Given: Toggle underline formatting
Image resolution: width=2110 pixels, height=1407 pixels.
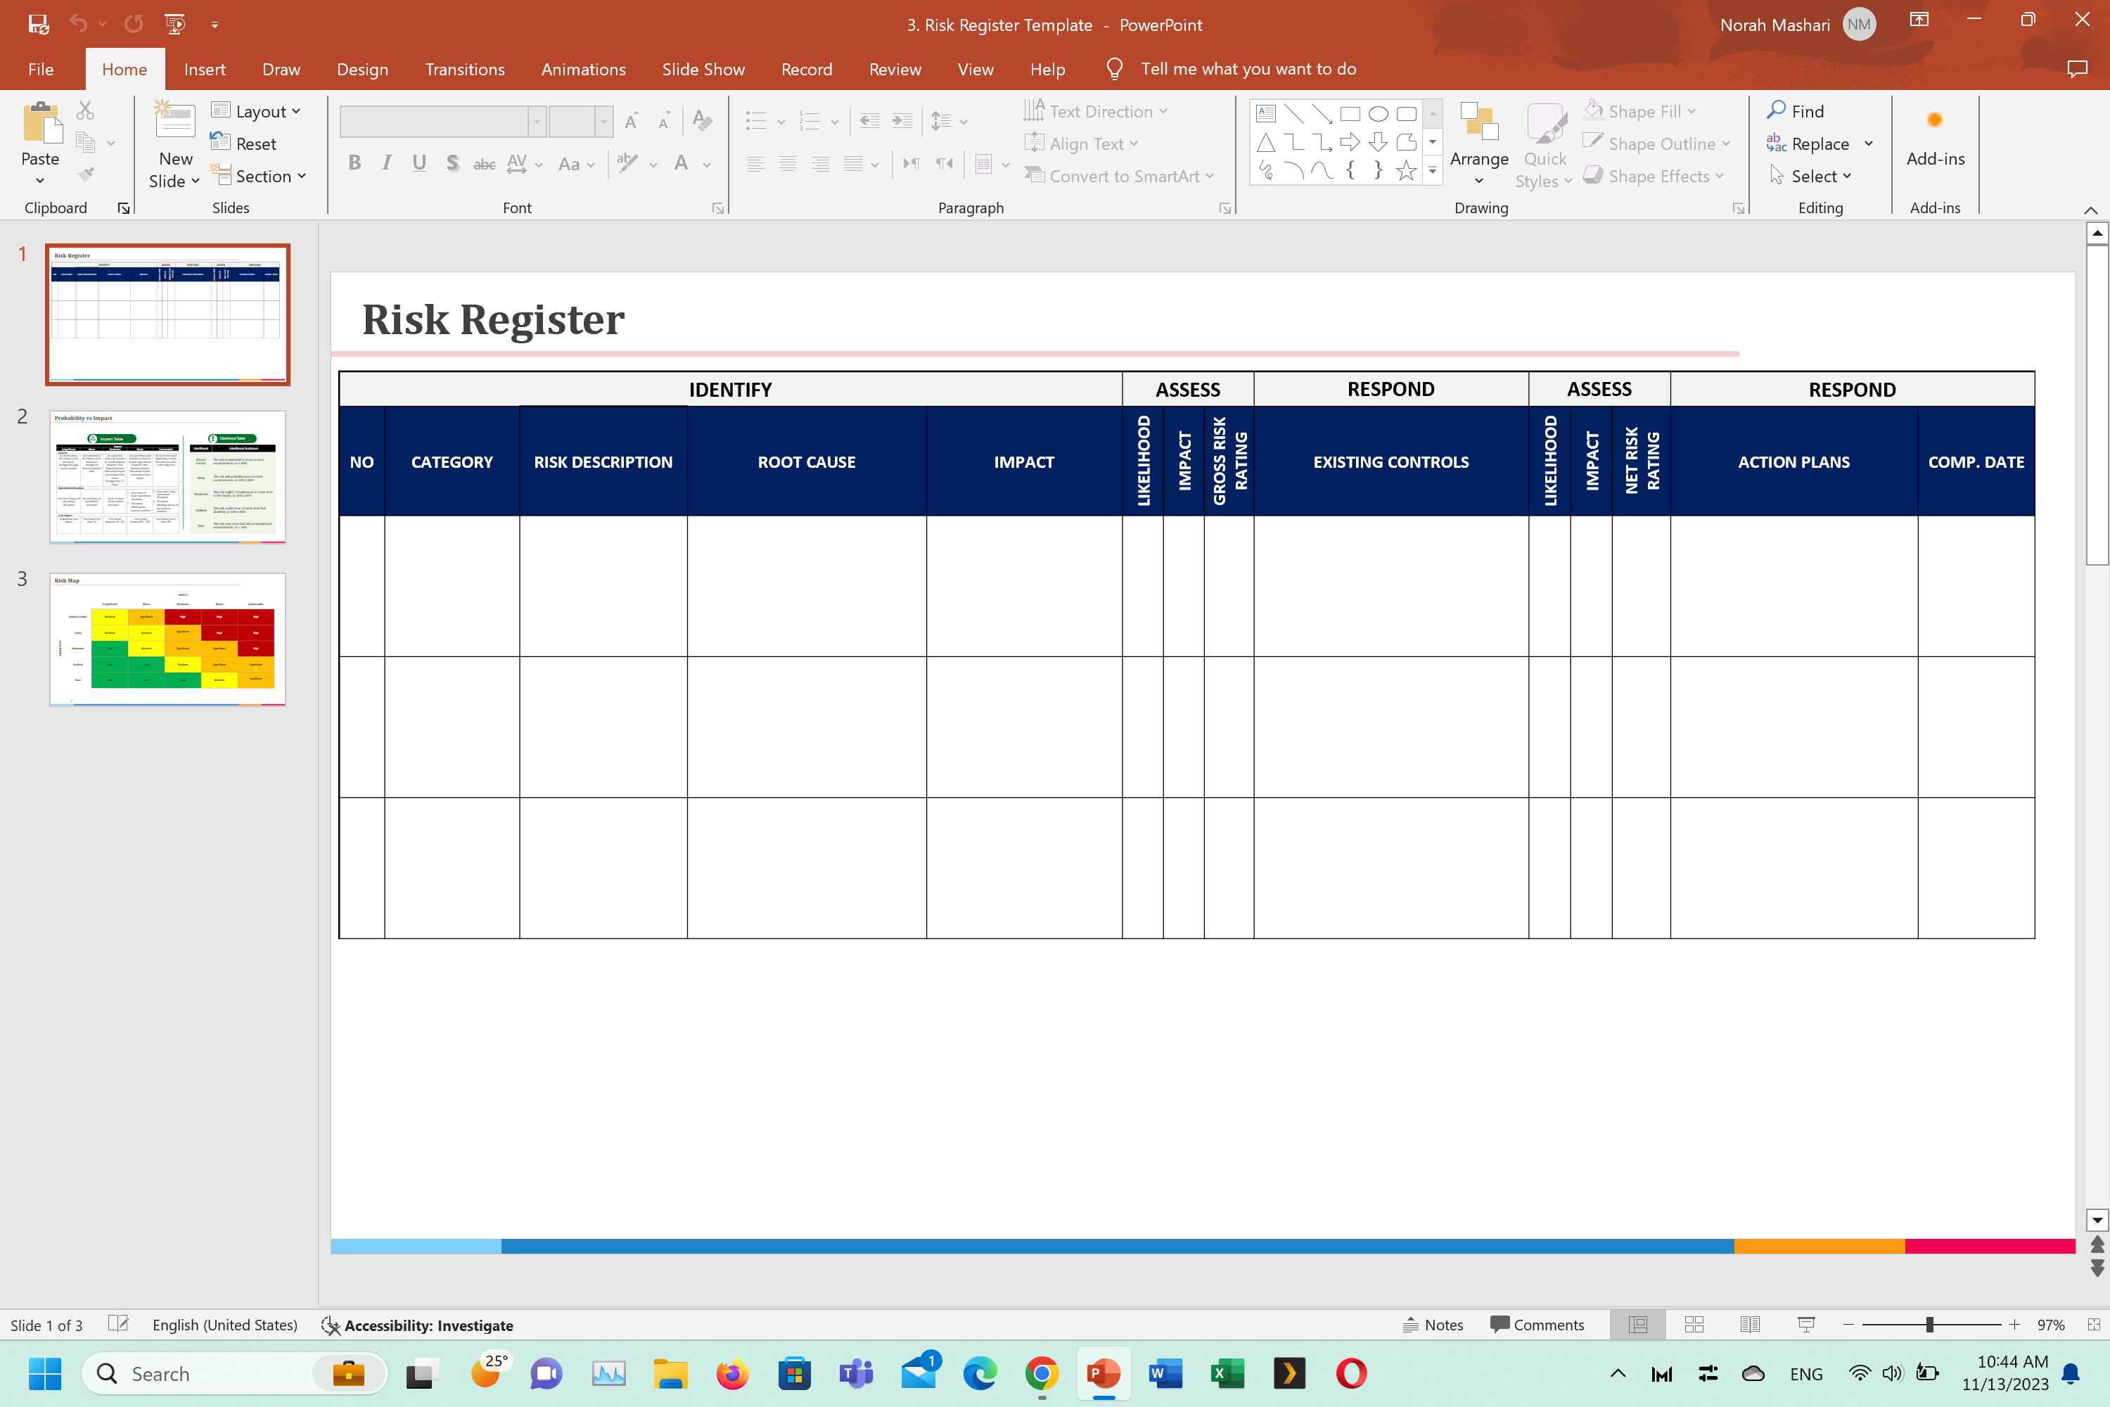Looking at the screenshot, I should tap(419, 163).
